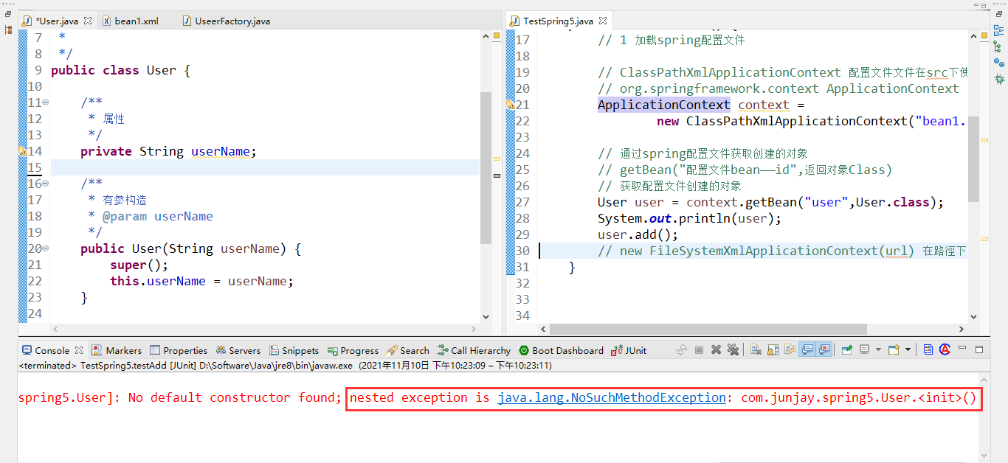Open the blue circles fast-view icon
The image size is (1008, 463).
click(998, 63)
